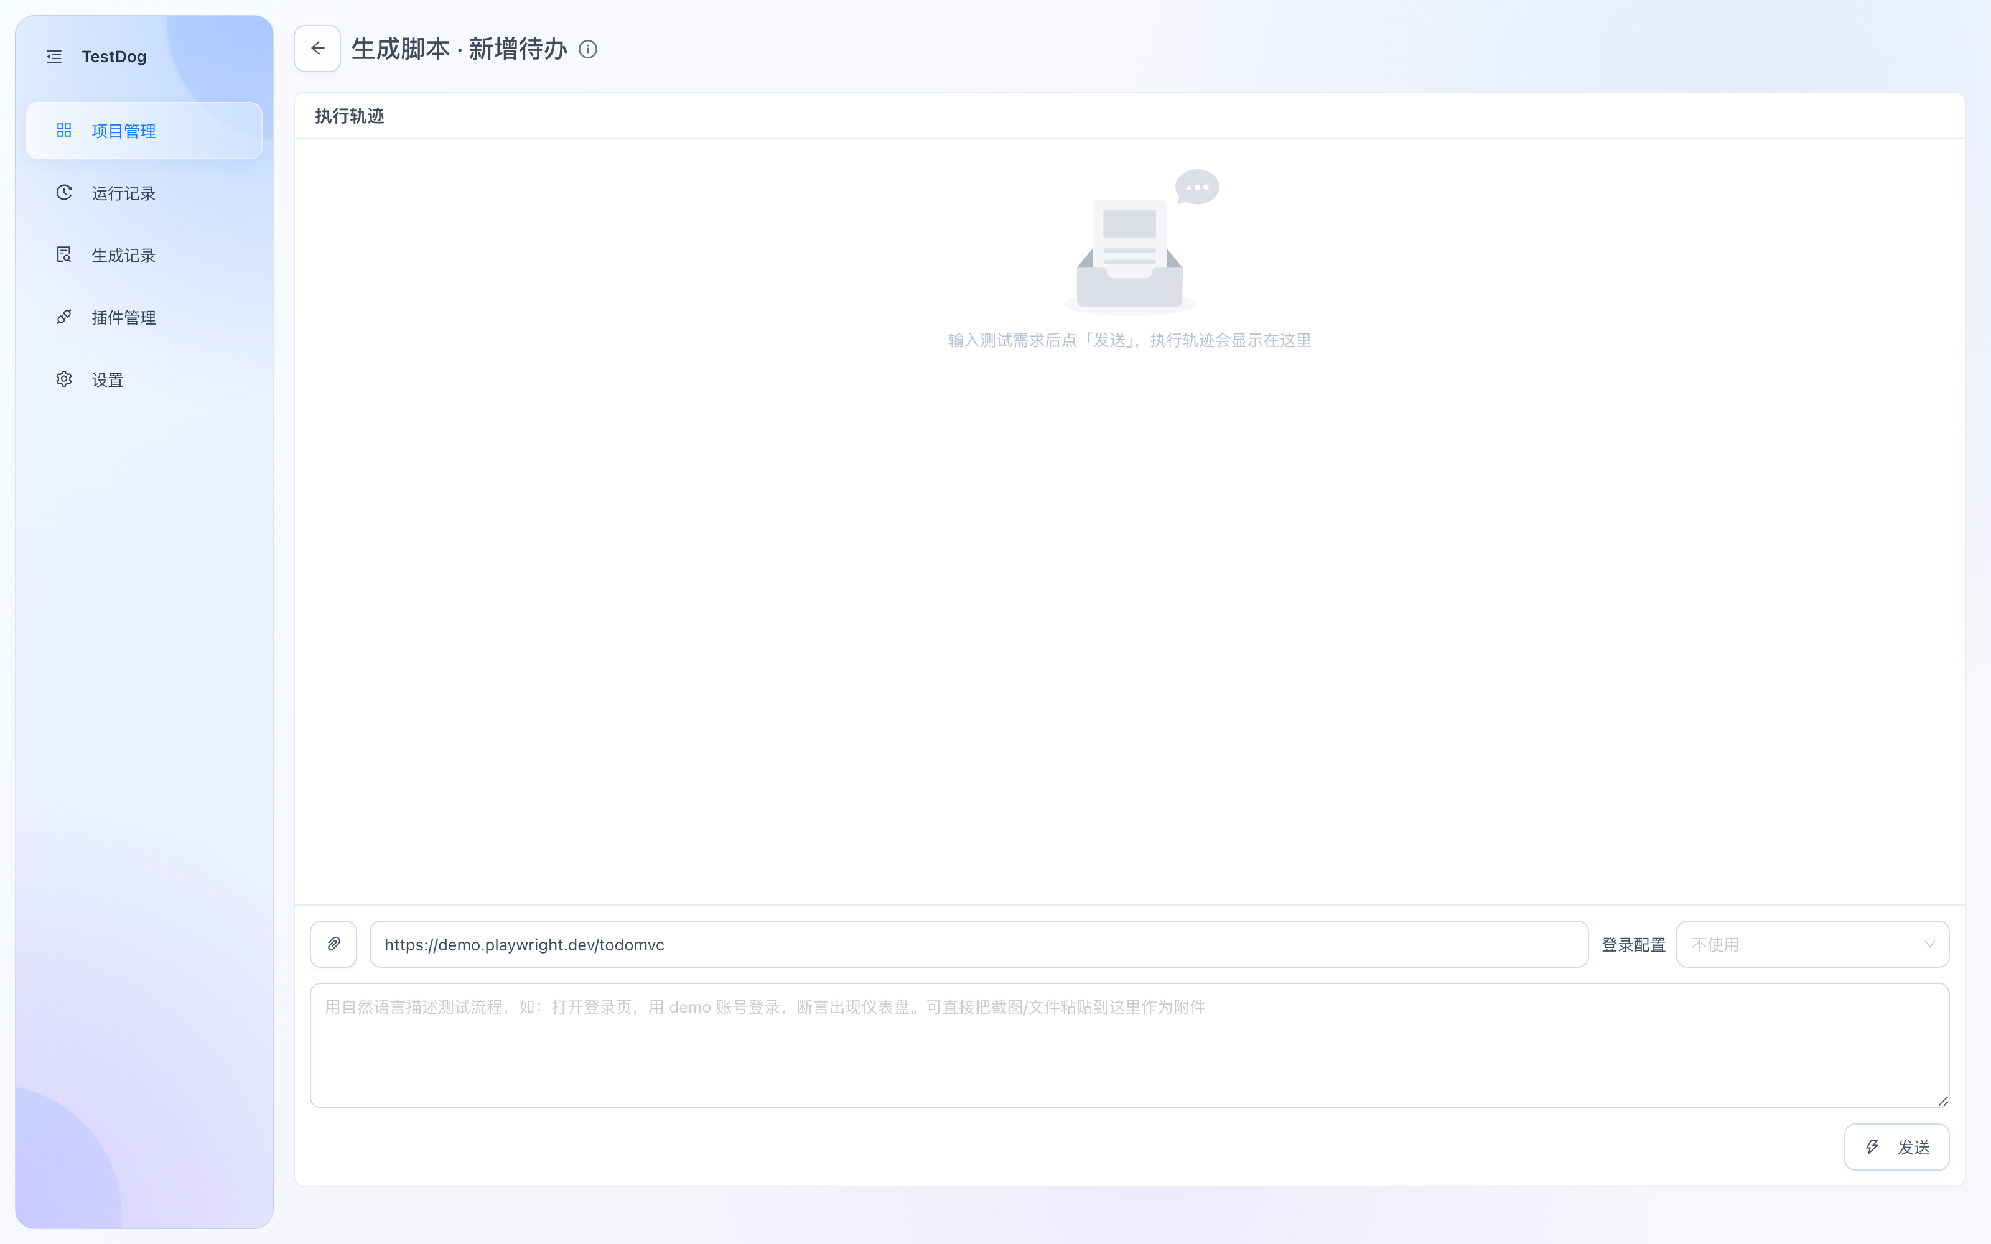Image resolution: width=1991 pixels, height=1244 pixels.
Task: Click the empty trace hint text
Action: tap(1130, 340)
